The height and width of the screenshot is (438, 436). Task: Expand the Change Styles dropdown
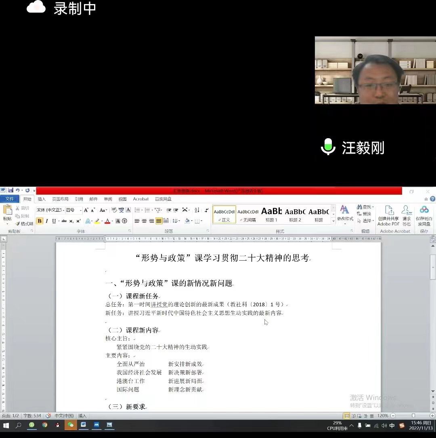point(344,214)
